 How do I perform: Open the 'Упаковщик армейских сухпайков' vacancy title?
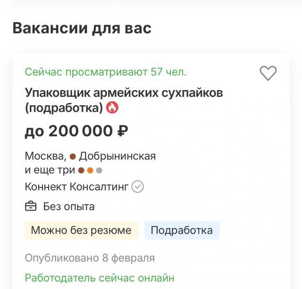tap(124, 93)
